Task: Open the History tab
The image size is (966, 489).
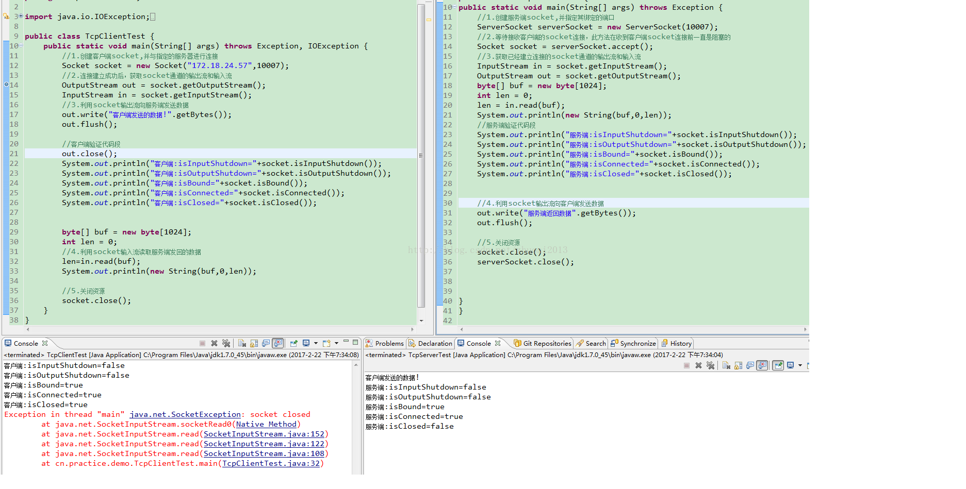Action: [676, 343]
